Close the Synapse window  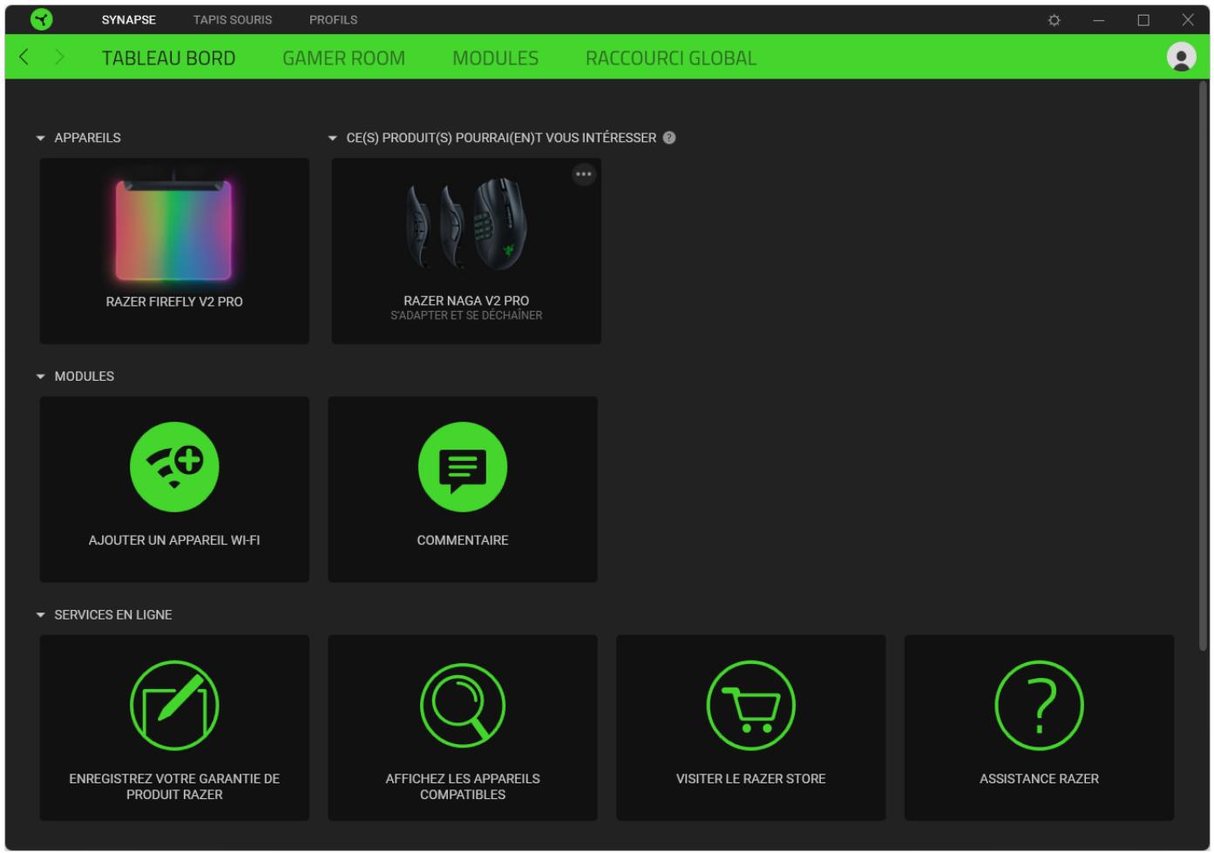[x=1188, y=20]
